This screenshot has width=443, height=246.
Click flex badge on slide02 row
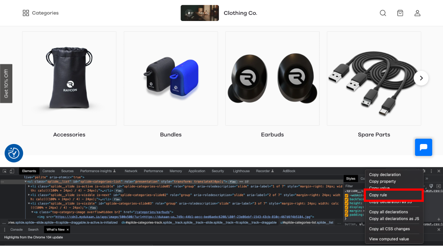pos(116,199)
